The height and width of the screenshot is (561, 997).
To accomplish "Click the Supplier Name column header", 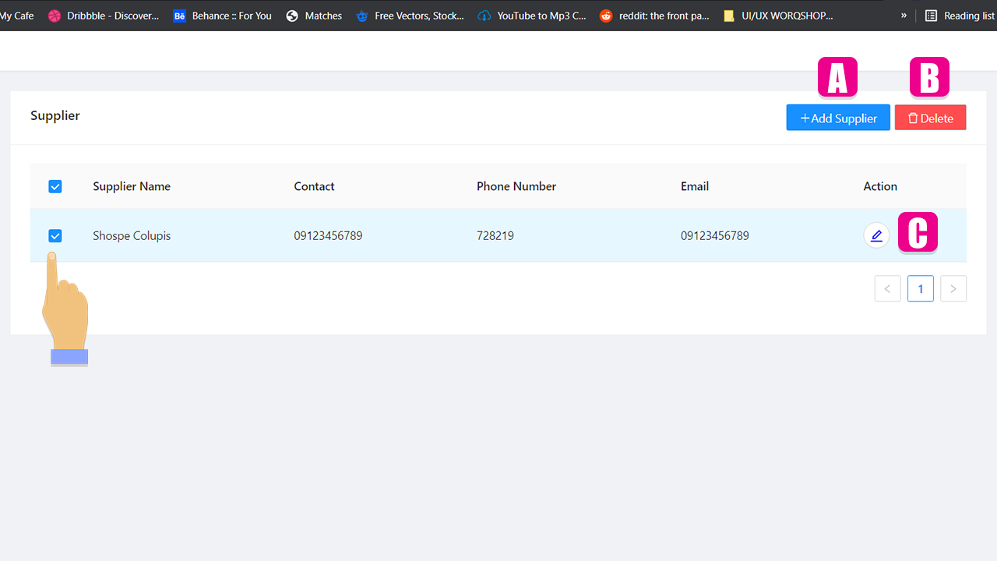I will tap(132, 186).
